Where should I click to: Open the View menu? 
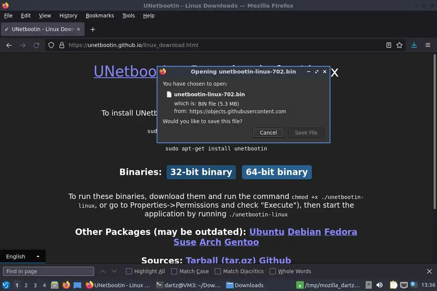click(x=45, y=16)
